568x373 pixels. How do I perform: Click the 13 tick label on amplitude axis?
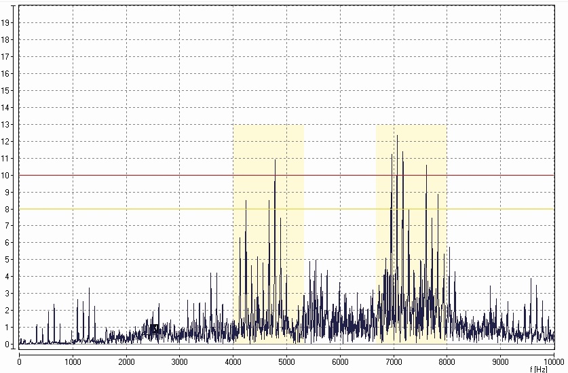tap(5, 124)
